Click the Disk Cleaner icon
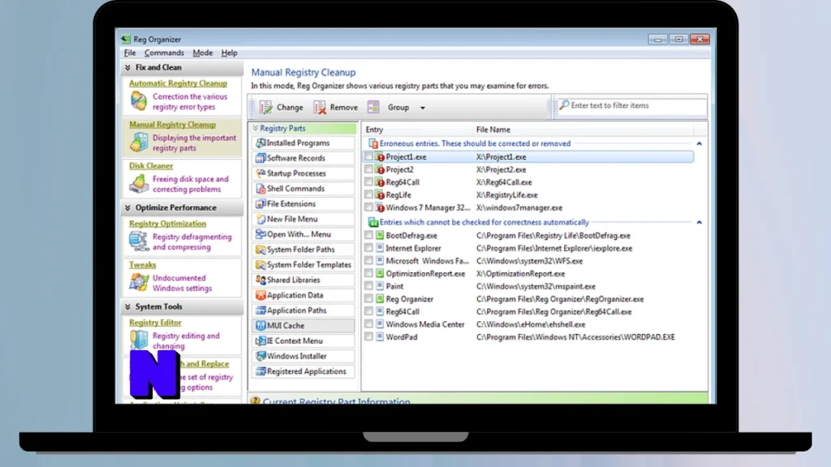 pyautogui.click(x=139, y=183)
